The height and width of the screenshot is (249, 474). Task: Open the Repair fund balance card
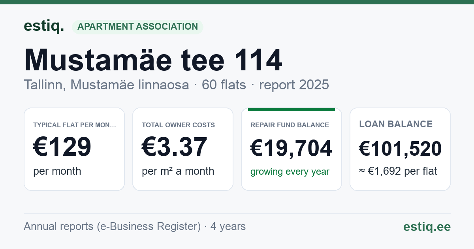pos(292,149)
